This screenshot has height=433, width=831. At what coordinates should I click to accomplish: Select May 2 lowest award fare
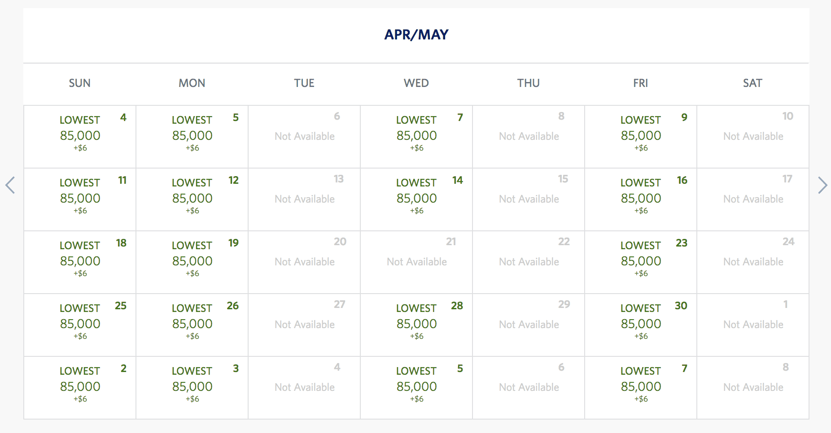(79, 387)
